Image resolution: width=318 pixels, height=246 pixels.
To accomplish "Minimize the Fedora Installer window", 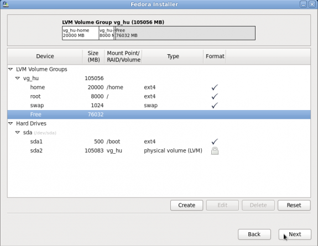I will [x=304, y=4].
